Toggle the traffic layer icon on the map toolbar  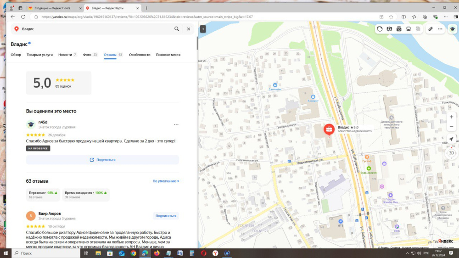point(380,29)
